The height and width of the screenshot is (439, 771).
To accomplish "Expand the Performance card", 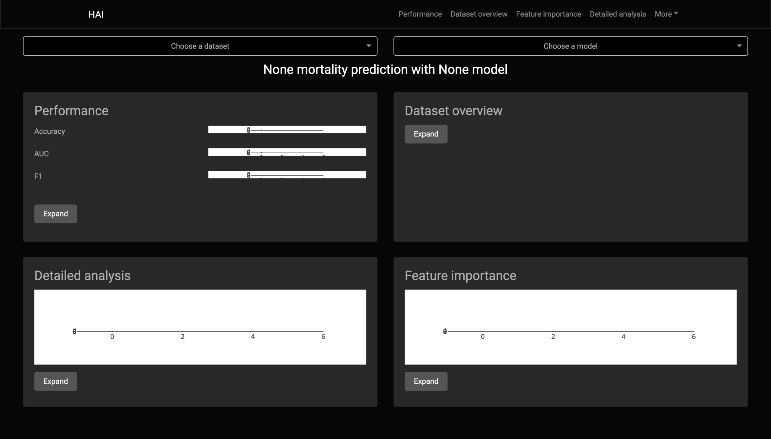I will (x=56, y=214).
